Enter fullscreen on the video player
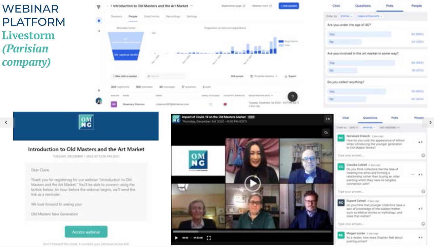 click(209, 238)
